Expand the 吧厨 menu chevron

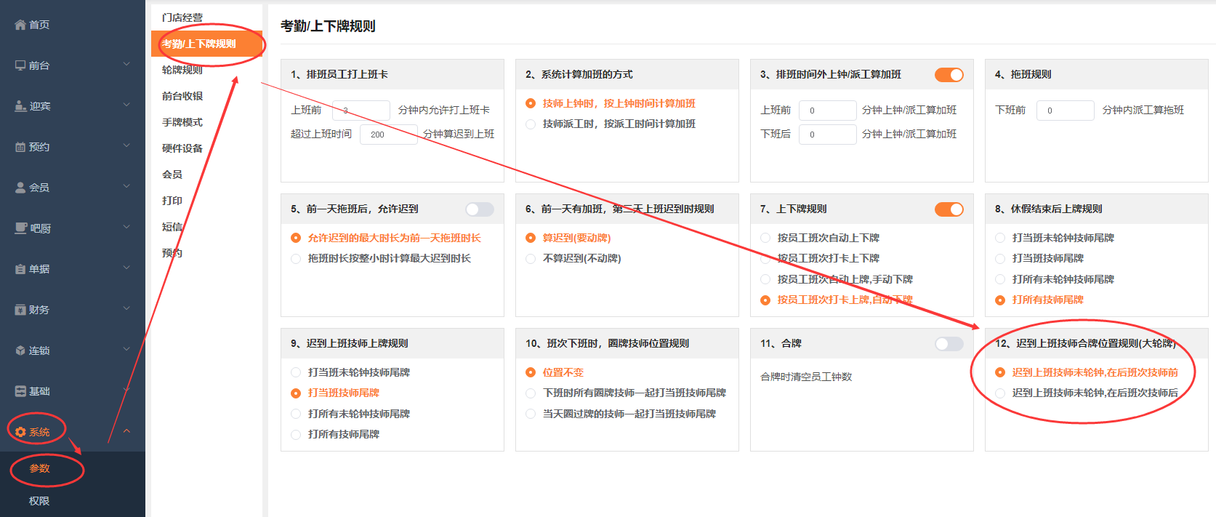coord(126,227)
